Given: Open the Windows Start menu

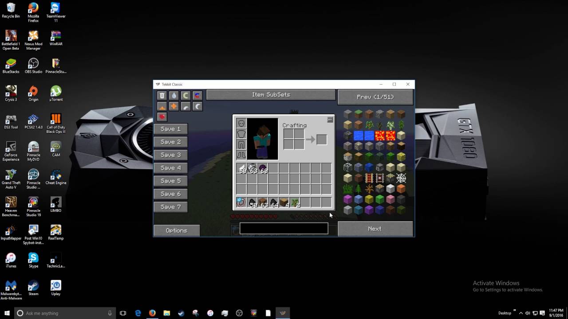Looking at the screenshot, I should (x=7, y=313).
